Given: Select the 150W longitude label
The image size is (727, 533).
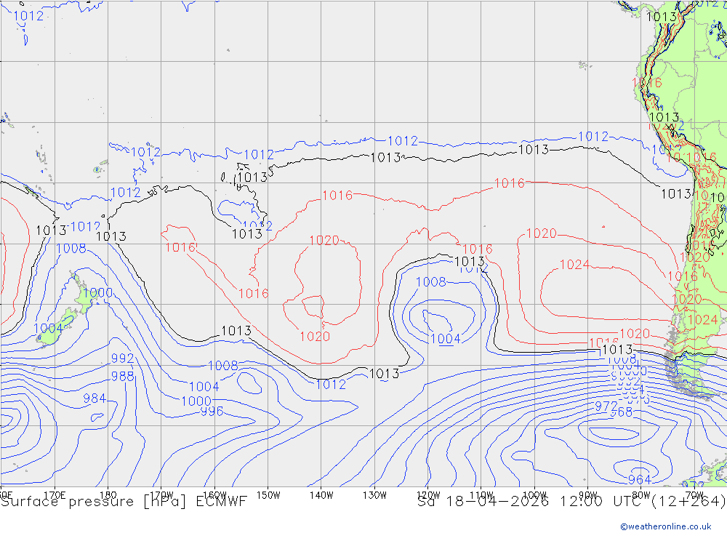Looking at the screenshot, I should (x=268, y=495).
